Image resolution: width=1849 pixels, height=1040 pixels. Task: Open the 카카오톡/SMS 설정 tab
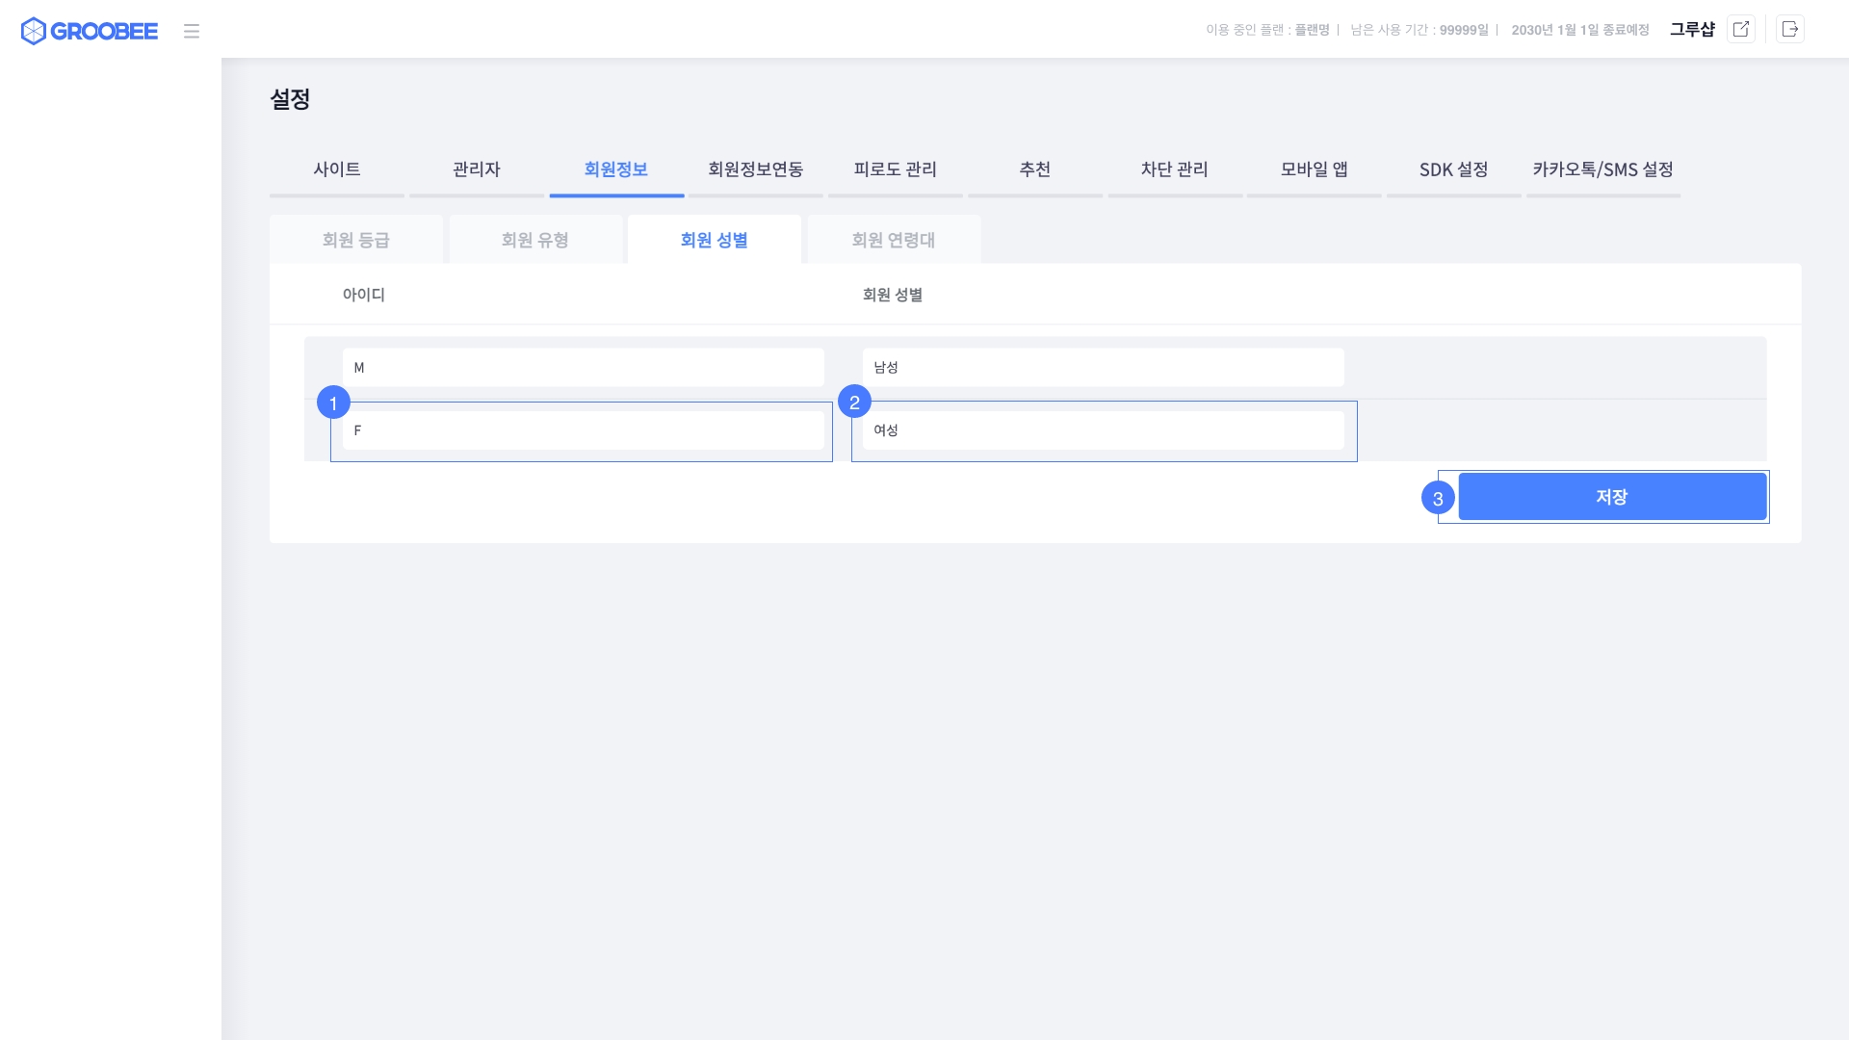point(1602,169)
